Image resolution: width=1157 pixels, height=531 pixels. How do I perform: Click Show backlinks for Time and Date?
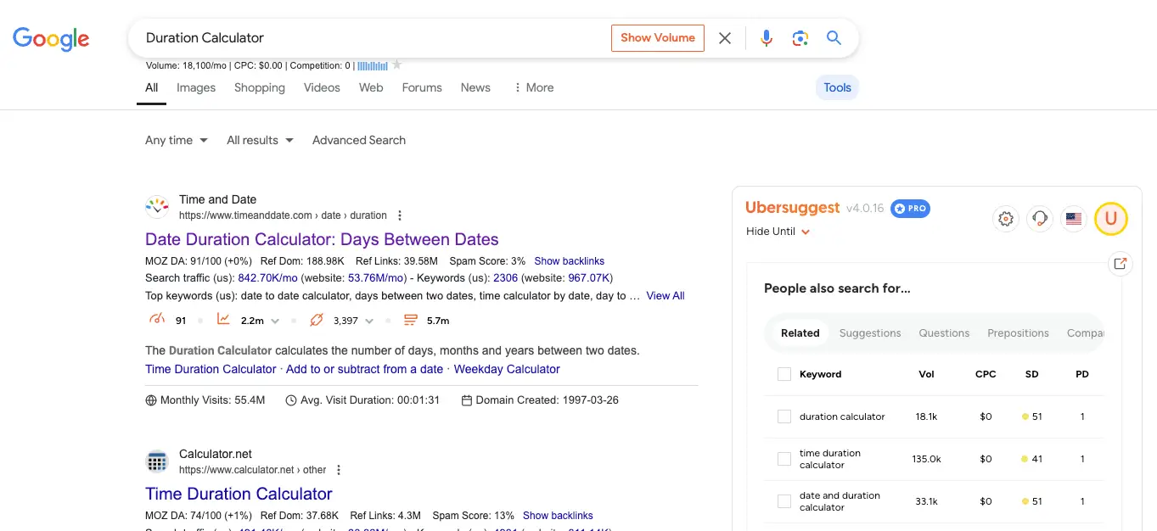[570, 261]
